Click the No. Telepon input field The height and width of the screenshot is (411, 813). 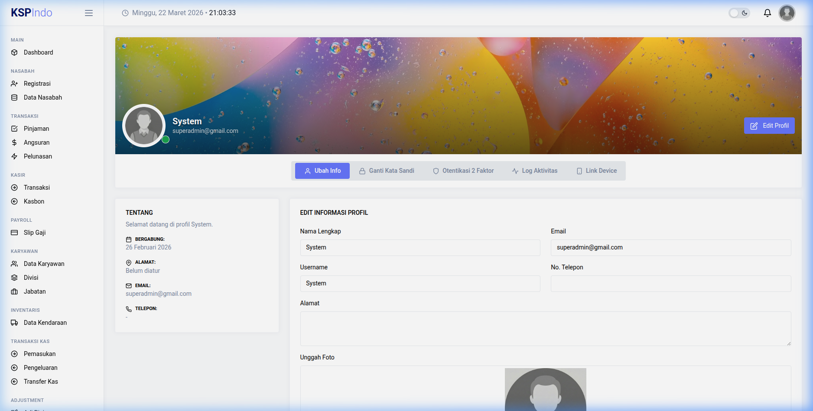671,284
